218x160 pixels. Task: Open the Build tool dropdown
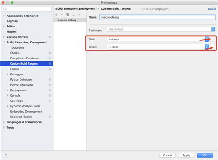coord(158,39)
